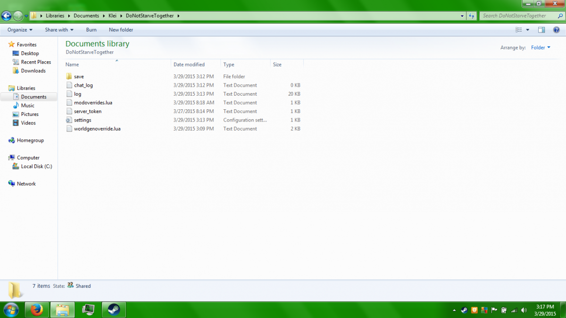Open the Arrange by Folder dropdown
The image size is (566, 318).
pyautogui.click(x=541, y=48)
